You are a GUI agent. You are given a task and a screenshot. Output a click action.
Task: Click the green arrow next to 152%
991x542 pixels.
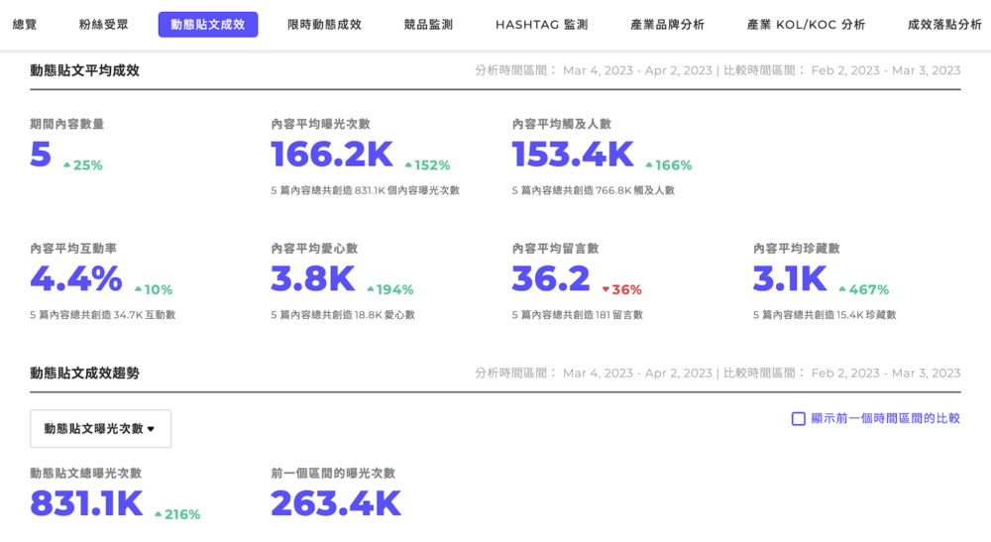[406, 165]
